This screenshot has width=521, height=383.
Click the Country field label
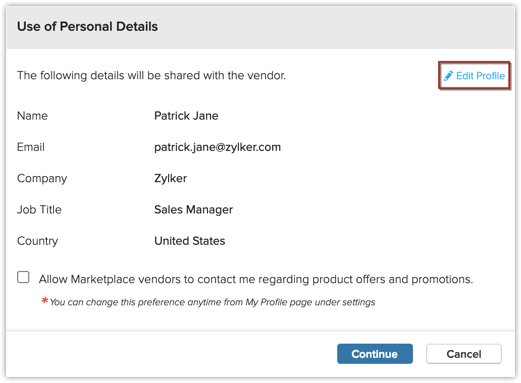pyautogui.click(x=37, y=241)
